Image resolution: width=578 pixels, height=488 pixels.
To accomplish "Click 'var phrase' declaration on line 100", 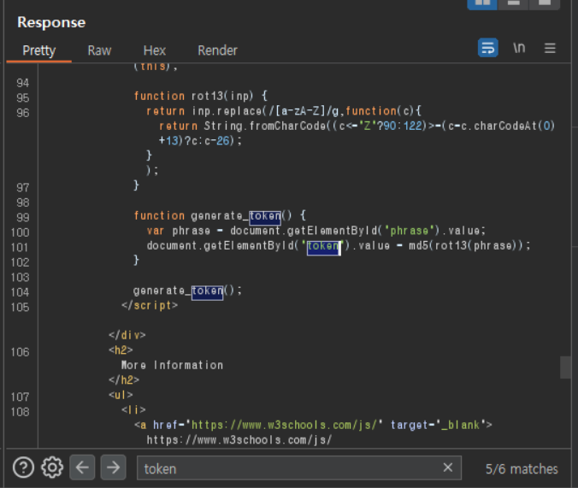I will tap(179, 231).
